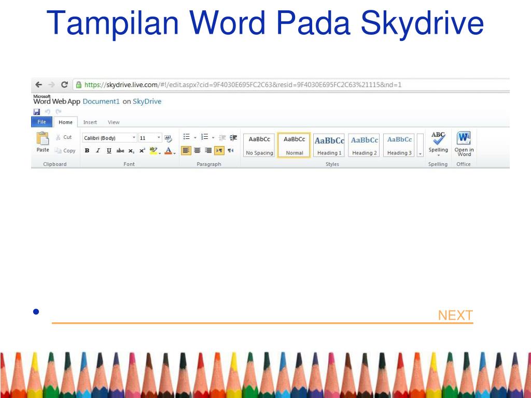The image size is (531, 398).
Task: Expand the font color dropdown arrow
Action: [x=175, y=153]
